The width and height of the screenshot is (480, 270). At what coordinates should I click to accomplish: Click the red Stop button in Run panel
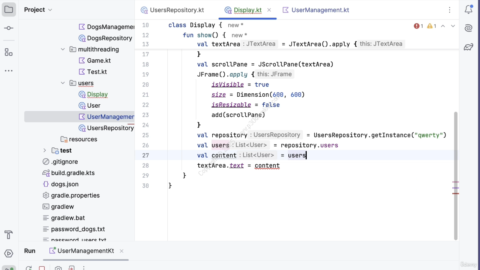pos(42,268)
